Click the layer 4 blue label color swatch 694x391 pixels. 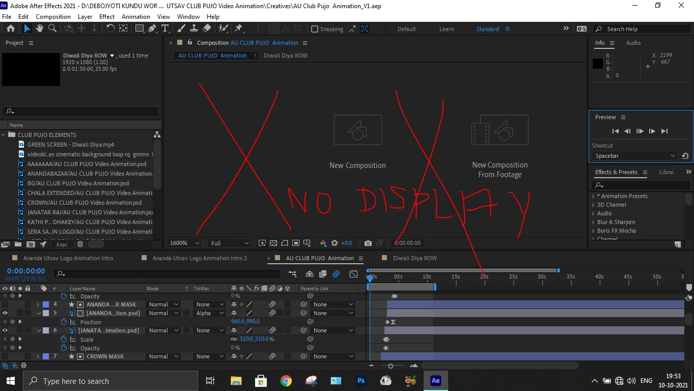46,304
